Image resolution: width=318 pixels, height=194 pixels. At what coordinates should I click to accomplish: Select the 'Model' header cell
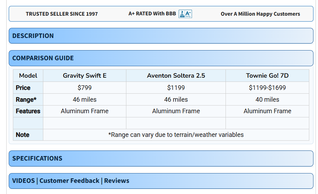coord(28,76)
